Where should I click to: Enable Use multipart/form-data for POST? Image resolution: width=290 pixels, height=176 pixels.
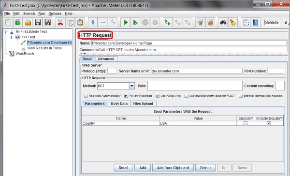pos(187,96)
